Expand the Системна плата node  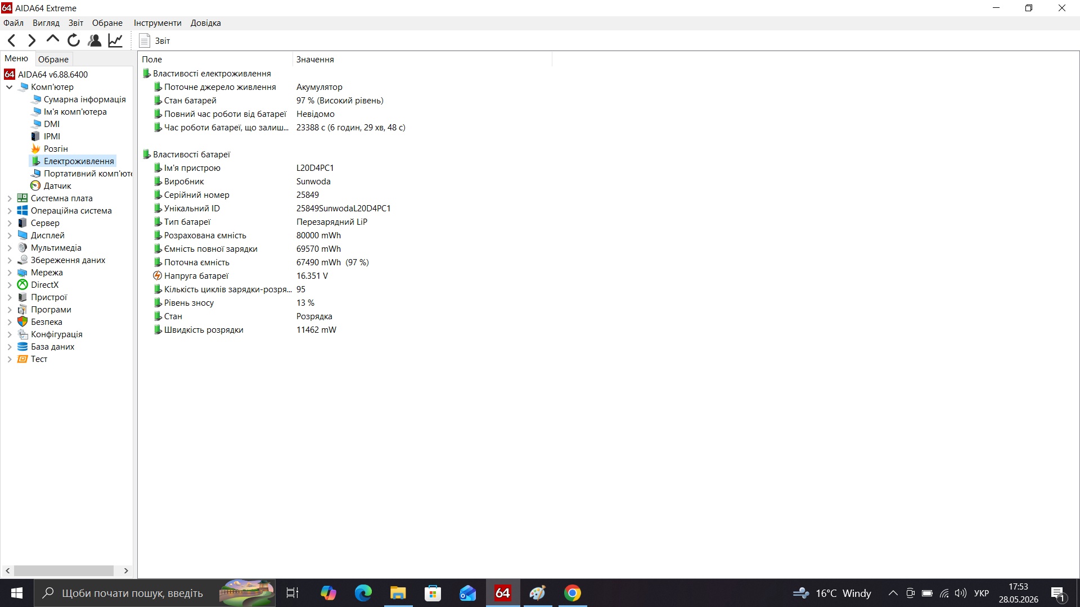point(10,198)
